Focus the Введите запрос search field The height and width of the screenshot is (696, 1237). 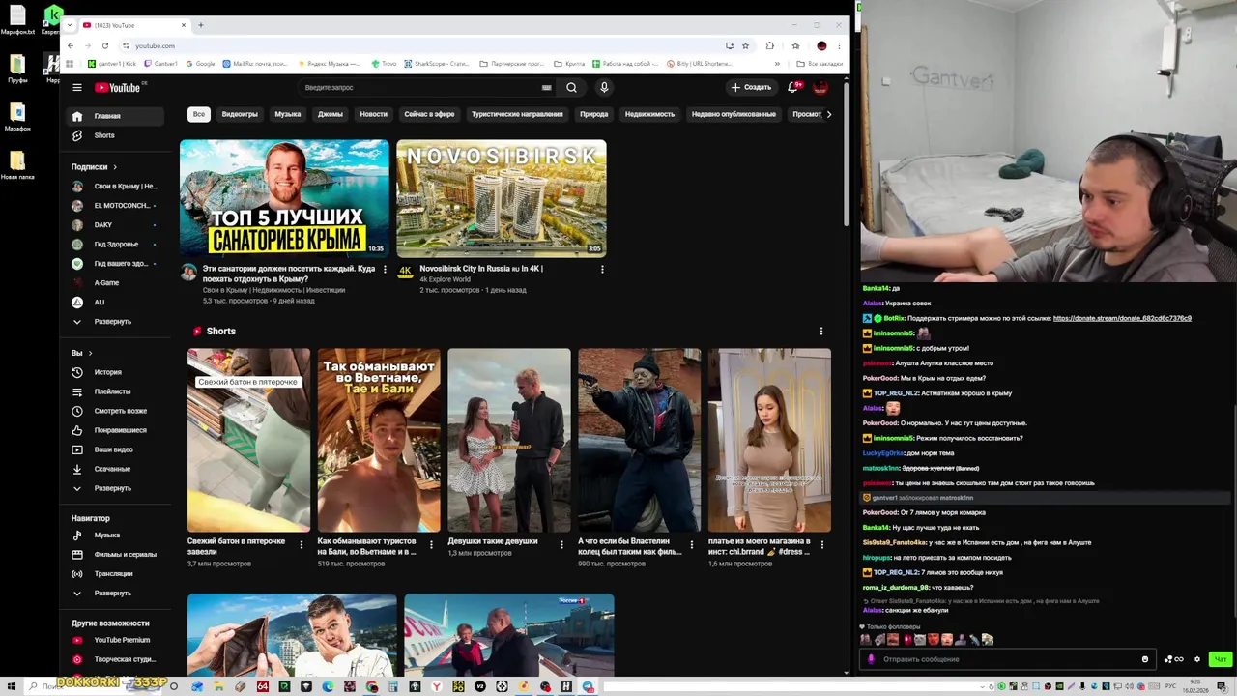[x=420, y=87]
